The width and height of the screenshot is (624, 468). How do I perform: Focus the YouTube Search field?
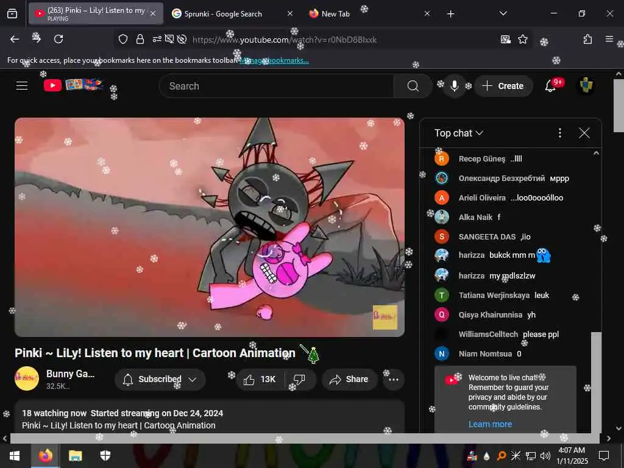click(277, 86)
